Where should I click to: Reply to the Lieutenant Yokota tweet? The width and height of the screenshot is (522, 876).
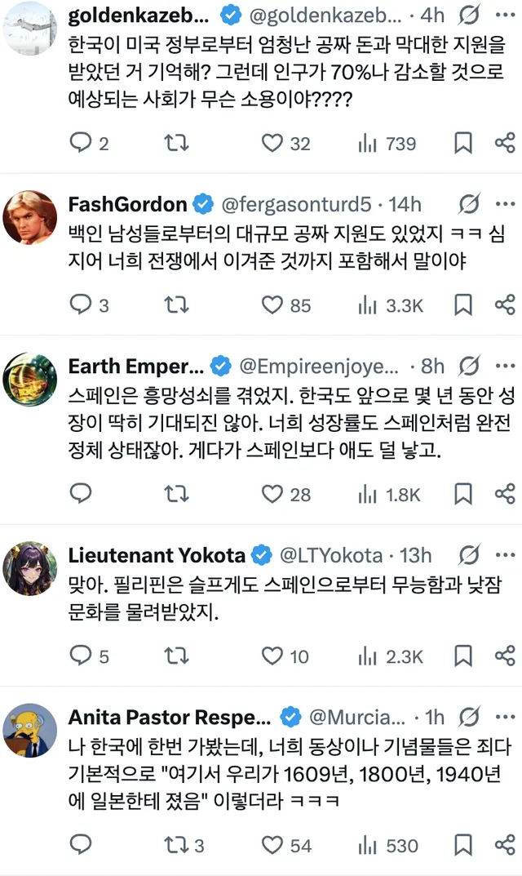[80, 656]
